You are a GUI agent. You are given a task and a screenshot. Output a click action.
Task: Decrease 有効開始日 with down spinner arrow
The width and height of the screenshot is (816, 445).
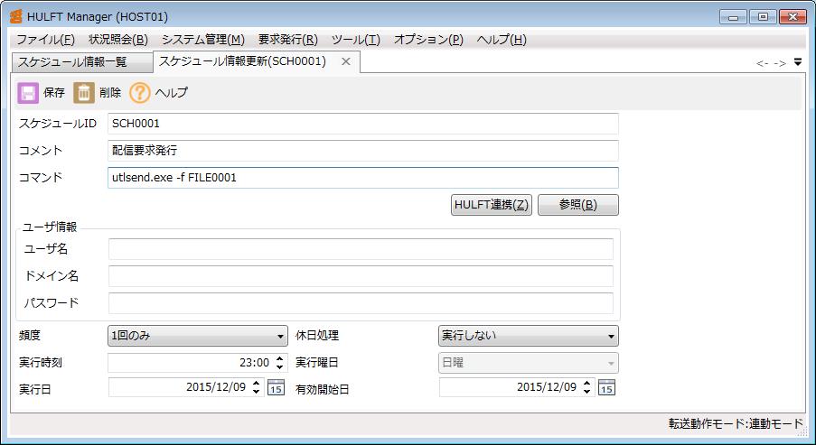click(x=586, y=392)
